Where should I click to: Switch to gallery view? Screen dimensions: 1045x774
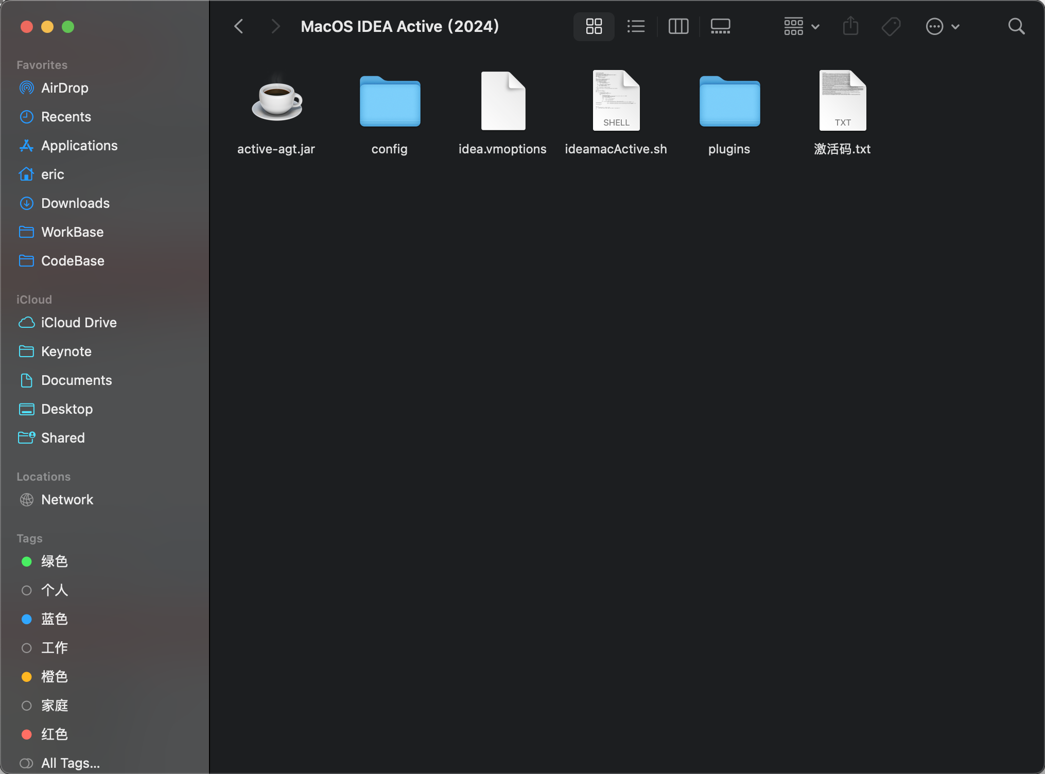coord(720,26)
